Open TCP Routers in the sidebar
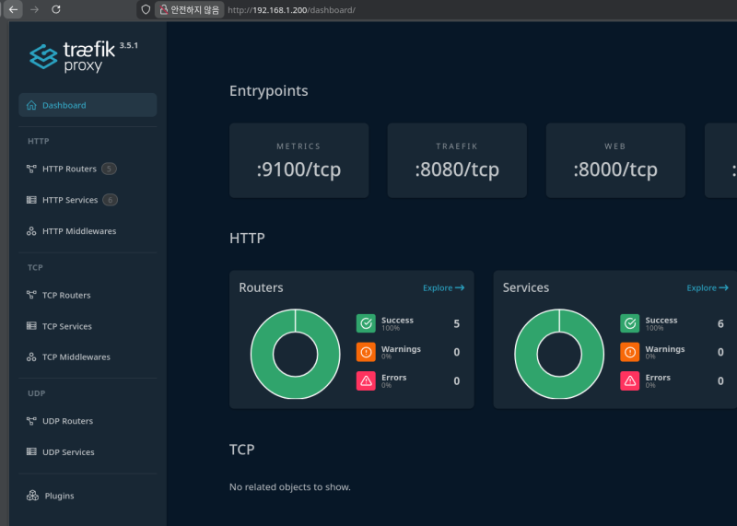737x526 pixels. click(x=66, y=296)
